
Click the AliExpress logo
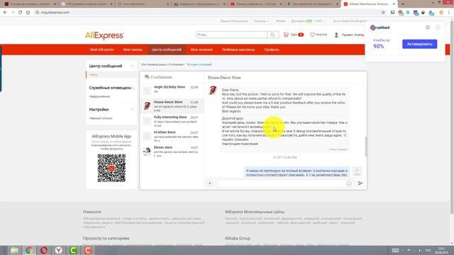[104, 35]
